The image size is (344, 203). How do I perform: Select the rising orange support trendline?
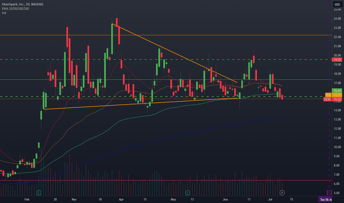click(140, 104)
